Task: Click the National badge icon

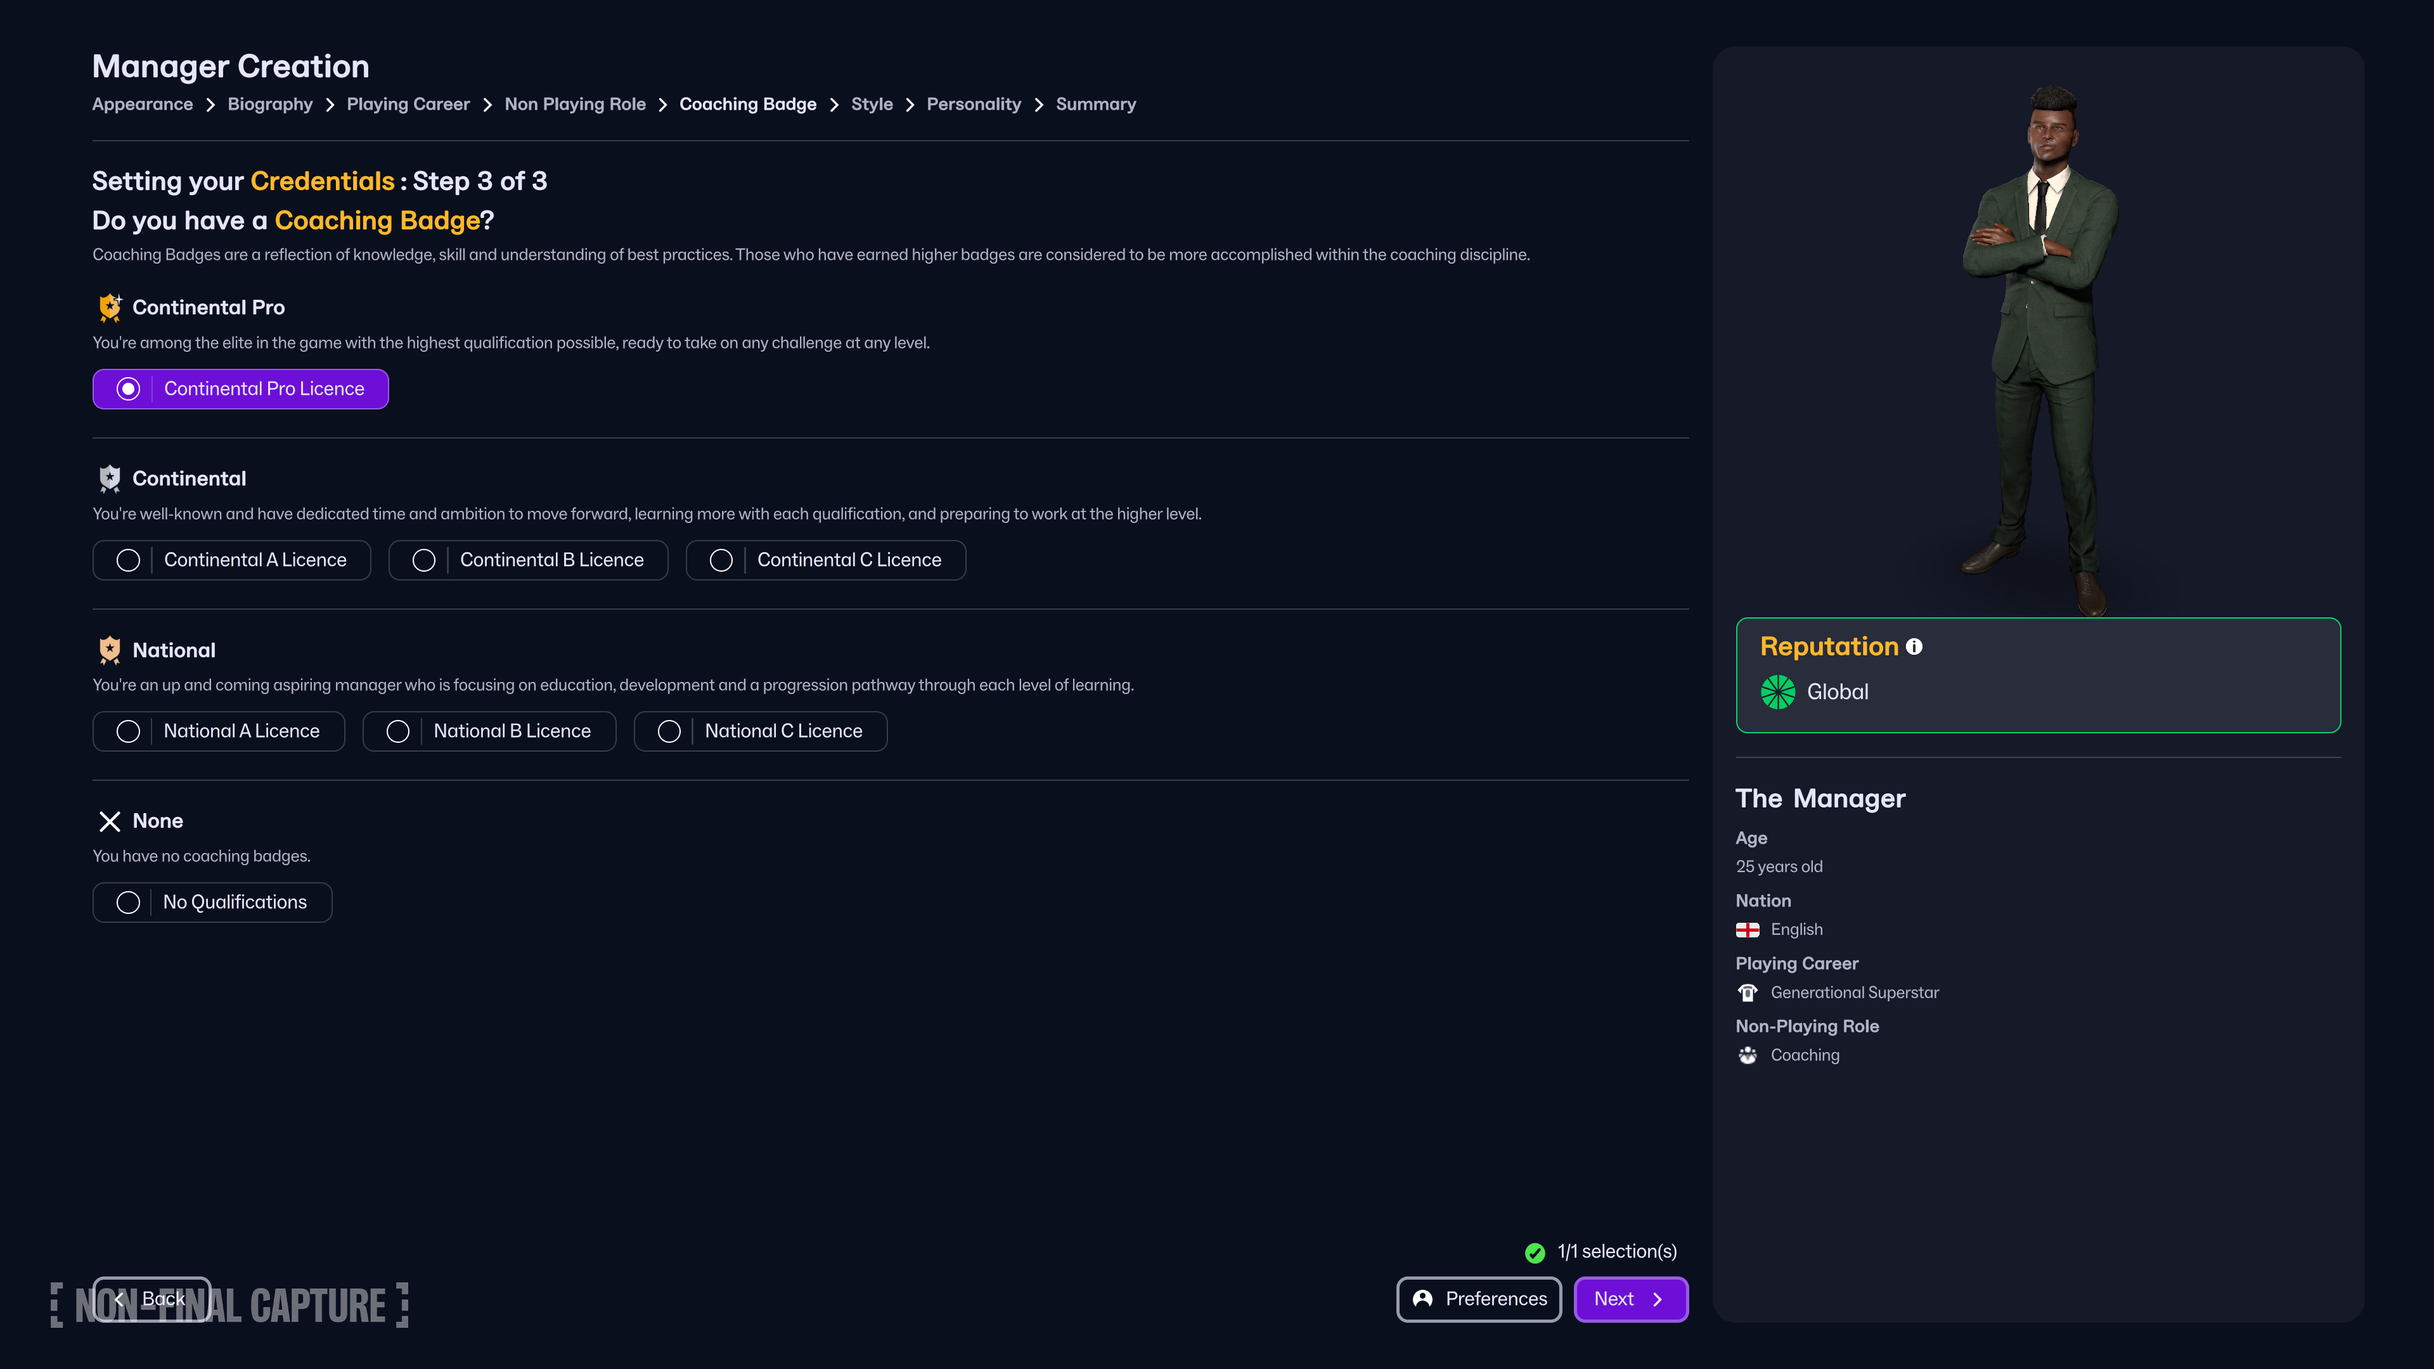Action: tap(110, 650)
